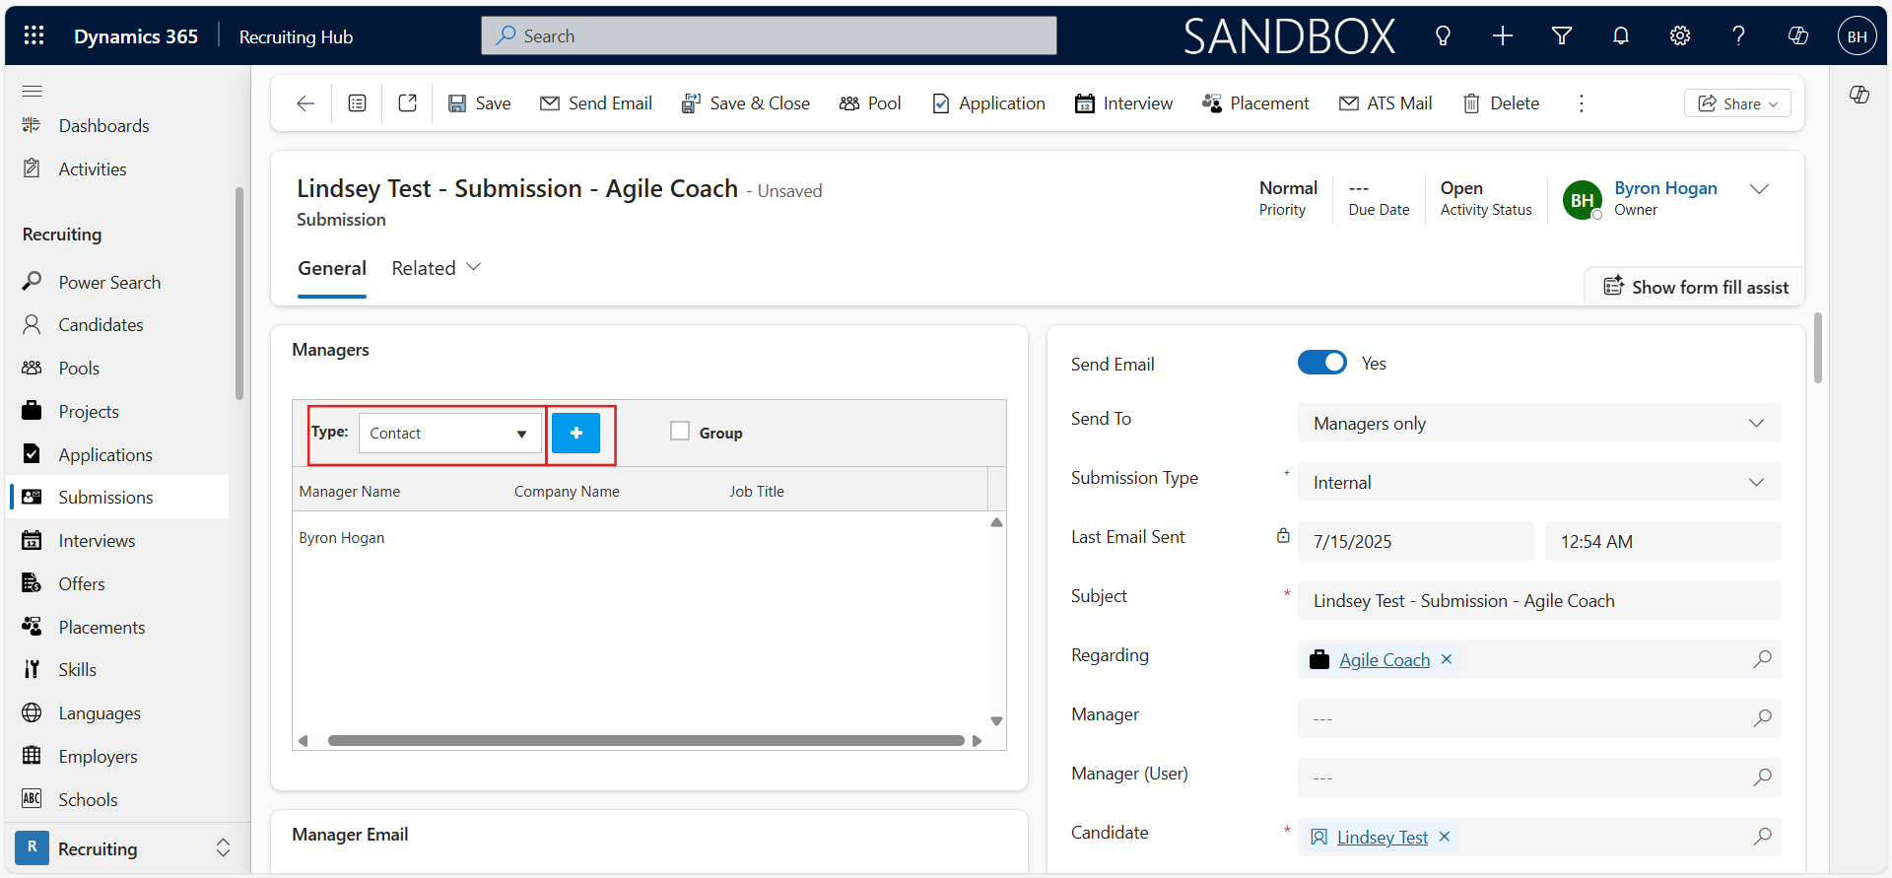Viewport: 1892px width, 878px height.
Task: Open record in new window icon
Action: click(407, 103)
